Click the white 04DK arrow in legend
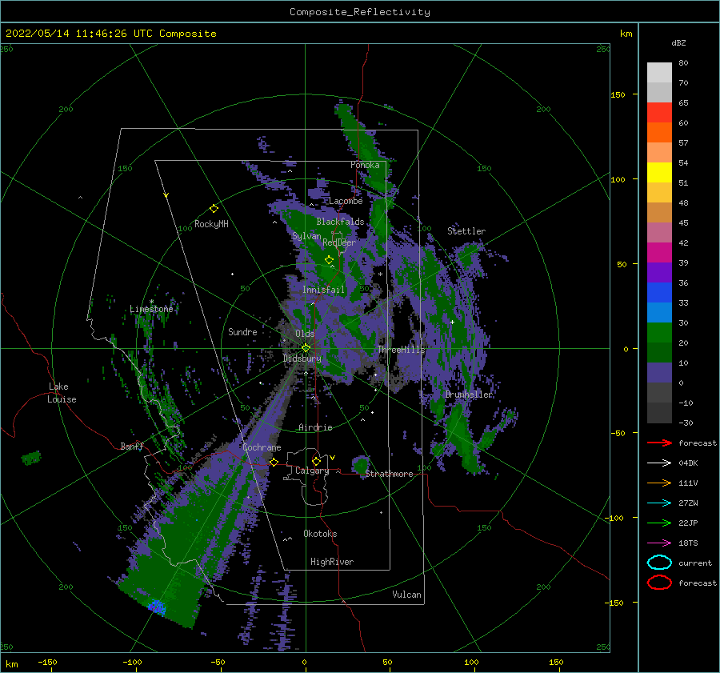This screenshot has width=720, height=673. pyautogui.click(x=659, y=463)
